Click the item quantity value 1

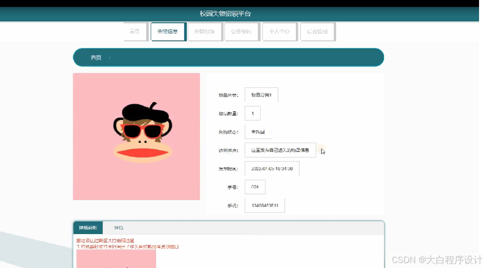click(253, 113)
